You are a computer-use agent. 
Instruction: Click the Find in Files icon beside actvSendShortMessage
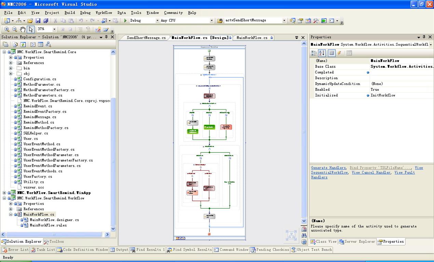tap(220, 20)
